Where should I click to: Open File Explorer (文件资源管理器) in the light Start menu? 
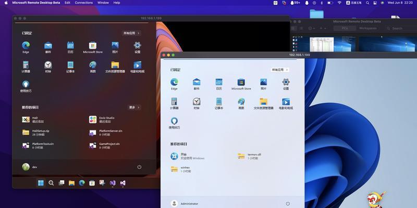pos(264,103)
